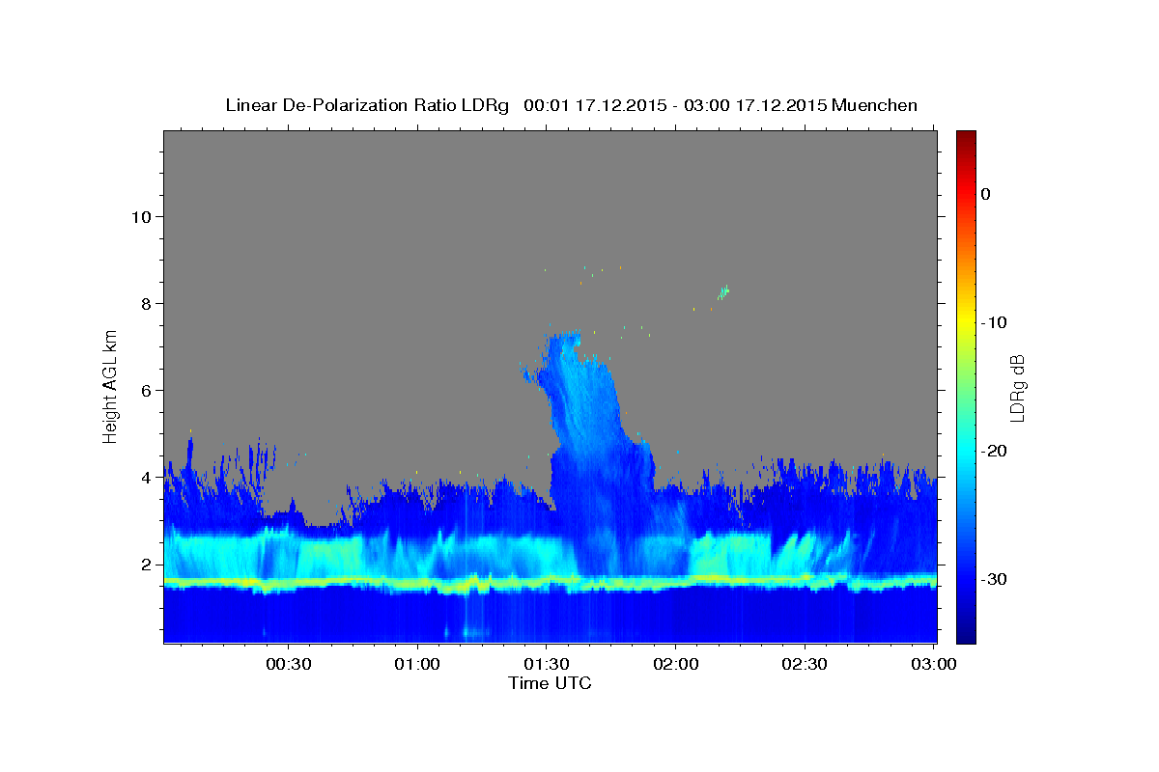
Task: Click the colorbar value -10
Action: pos(994,322)
